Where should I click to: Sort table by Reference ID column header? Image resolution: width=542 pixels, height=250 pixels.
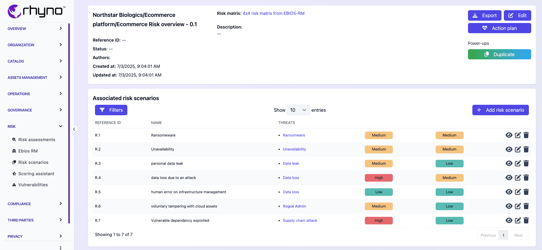pos(108,123)
